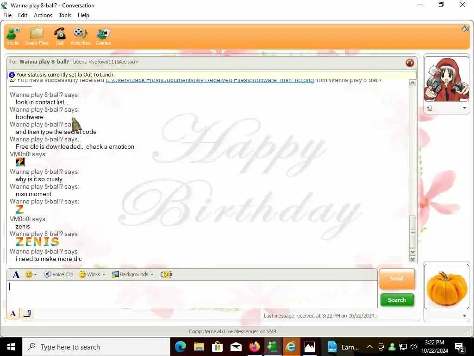
Task: Click the status info icon in notice bar
Action: point(12,75)
